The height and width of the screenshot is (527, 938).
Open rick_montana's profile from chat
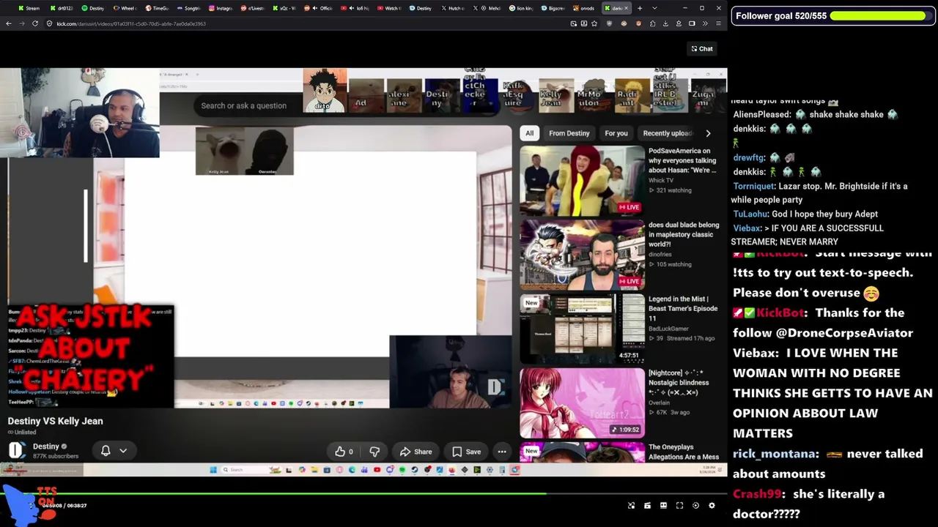point(776,454)
